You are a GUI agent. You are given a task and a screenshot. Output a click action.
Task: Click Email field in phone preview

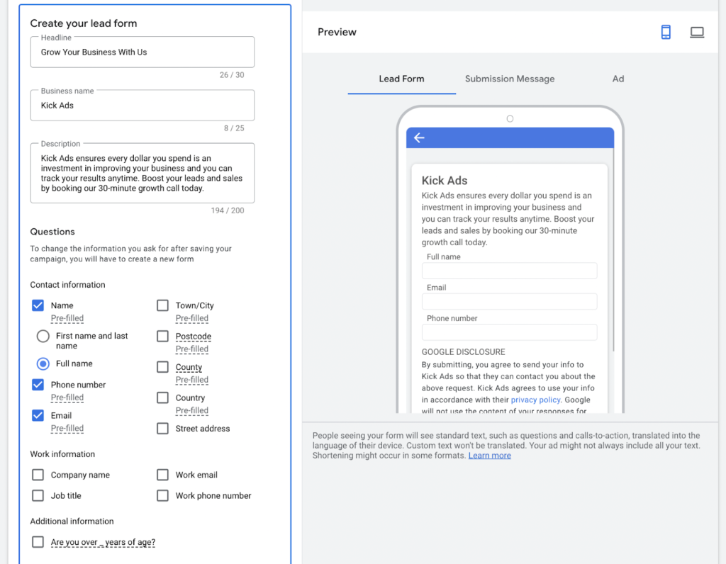pos(509,301)
